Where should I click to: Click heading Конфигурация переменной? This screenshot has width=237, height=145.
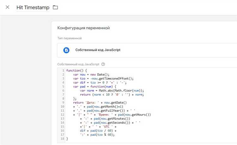point(83,28)
